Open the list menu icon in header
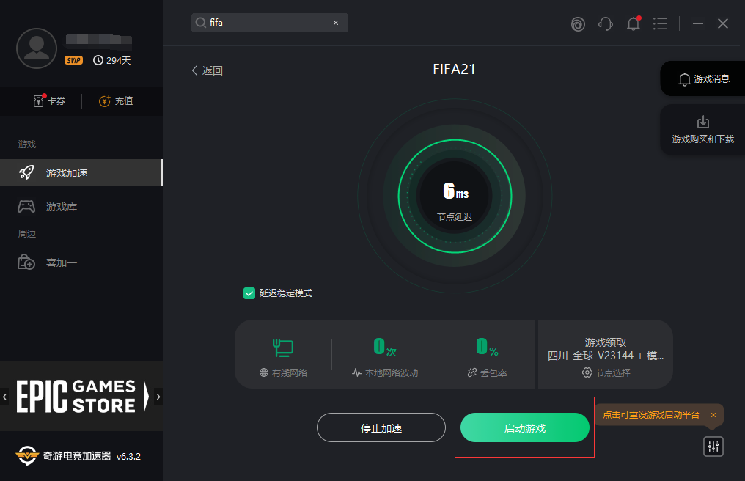745x481 pixels. (x=660, y=23)
